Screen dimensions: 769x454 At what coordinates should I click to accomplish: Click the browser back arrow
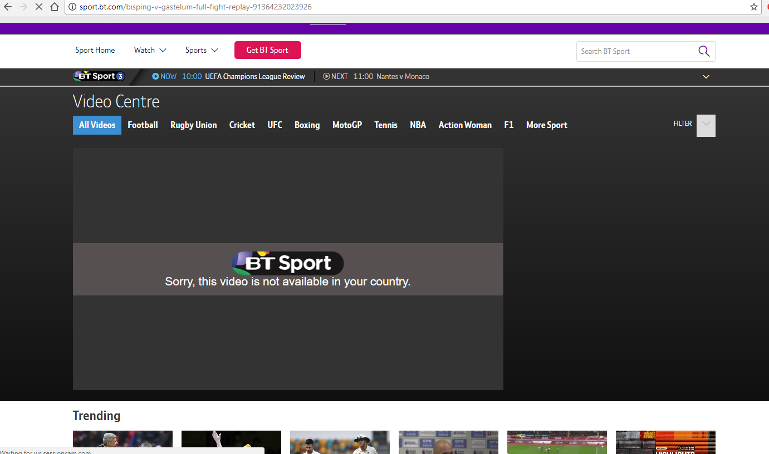click(x=8, y=7)
